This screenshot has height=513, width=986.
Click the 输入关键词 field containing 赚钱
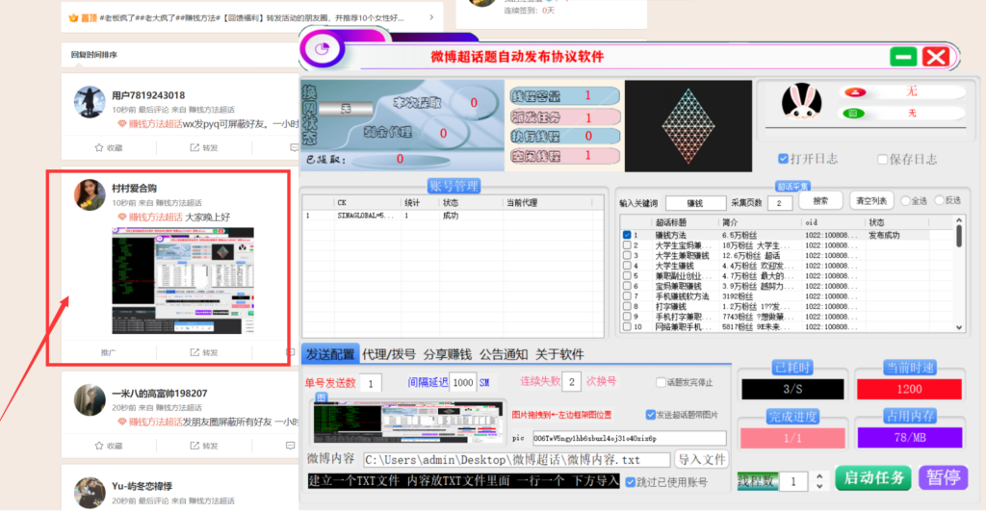click(695, 203)
